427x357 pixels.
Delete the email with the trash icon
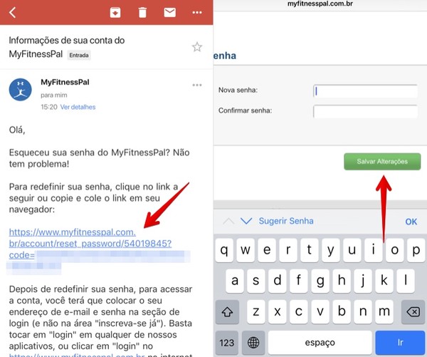point(142,13)
